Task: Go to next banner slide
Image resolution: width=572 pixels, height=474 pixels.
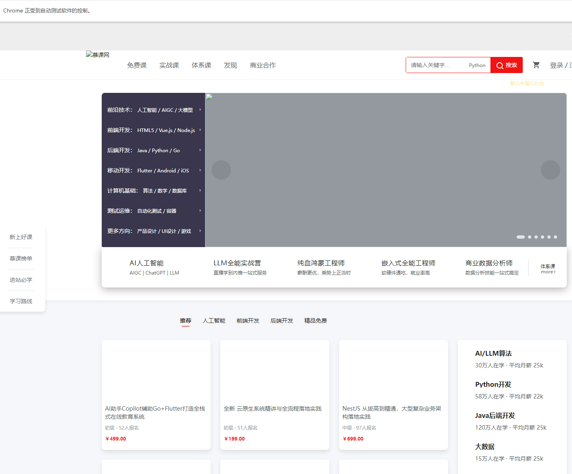Action: (x=550, y=170)
